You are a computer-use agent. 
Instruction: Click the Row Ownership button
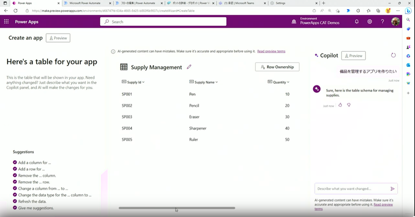pyautogui.click(x=277, y=67)
